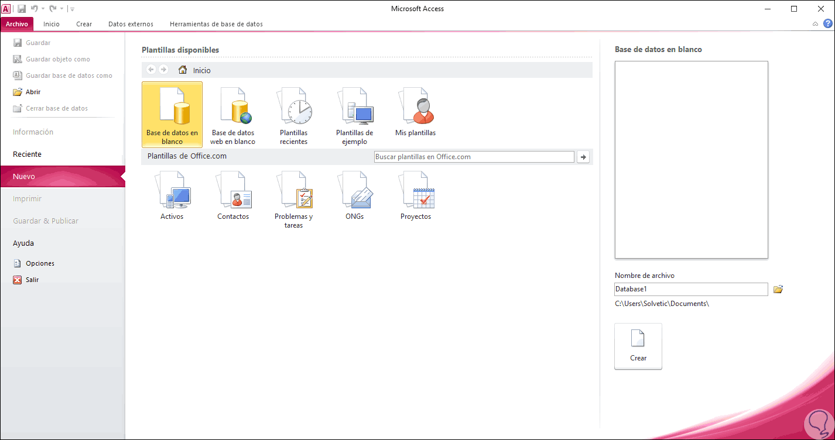Collapse the ribbon with the caret button

pyautogui.click(x=816, y=24)
